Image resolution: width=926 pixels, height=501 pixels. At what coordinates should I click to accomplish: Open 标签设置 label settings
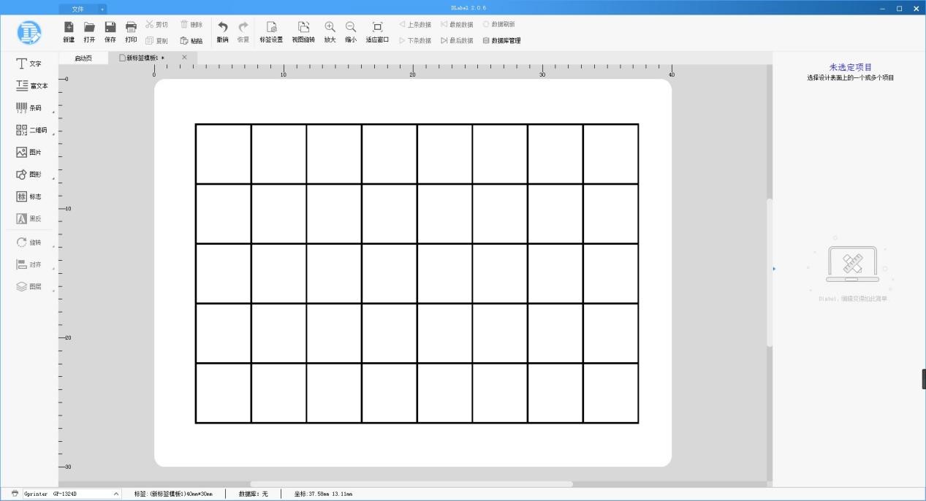tap(271, 31)
